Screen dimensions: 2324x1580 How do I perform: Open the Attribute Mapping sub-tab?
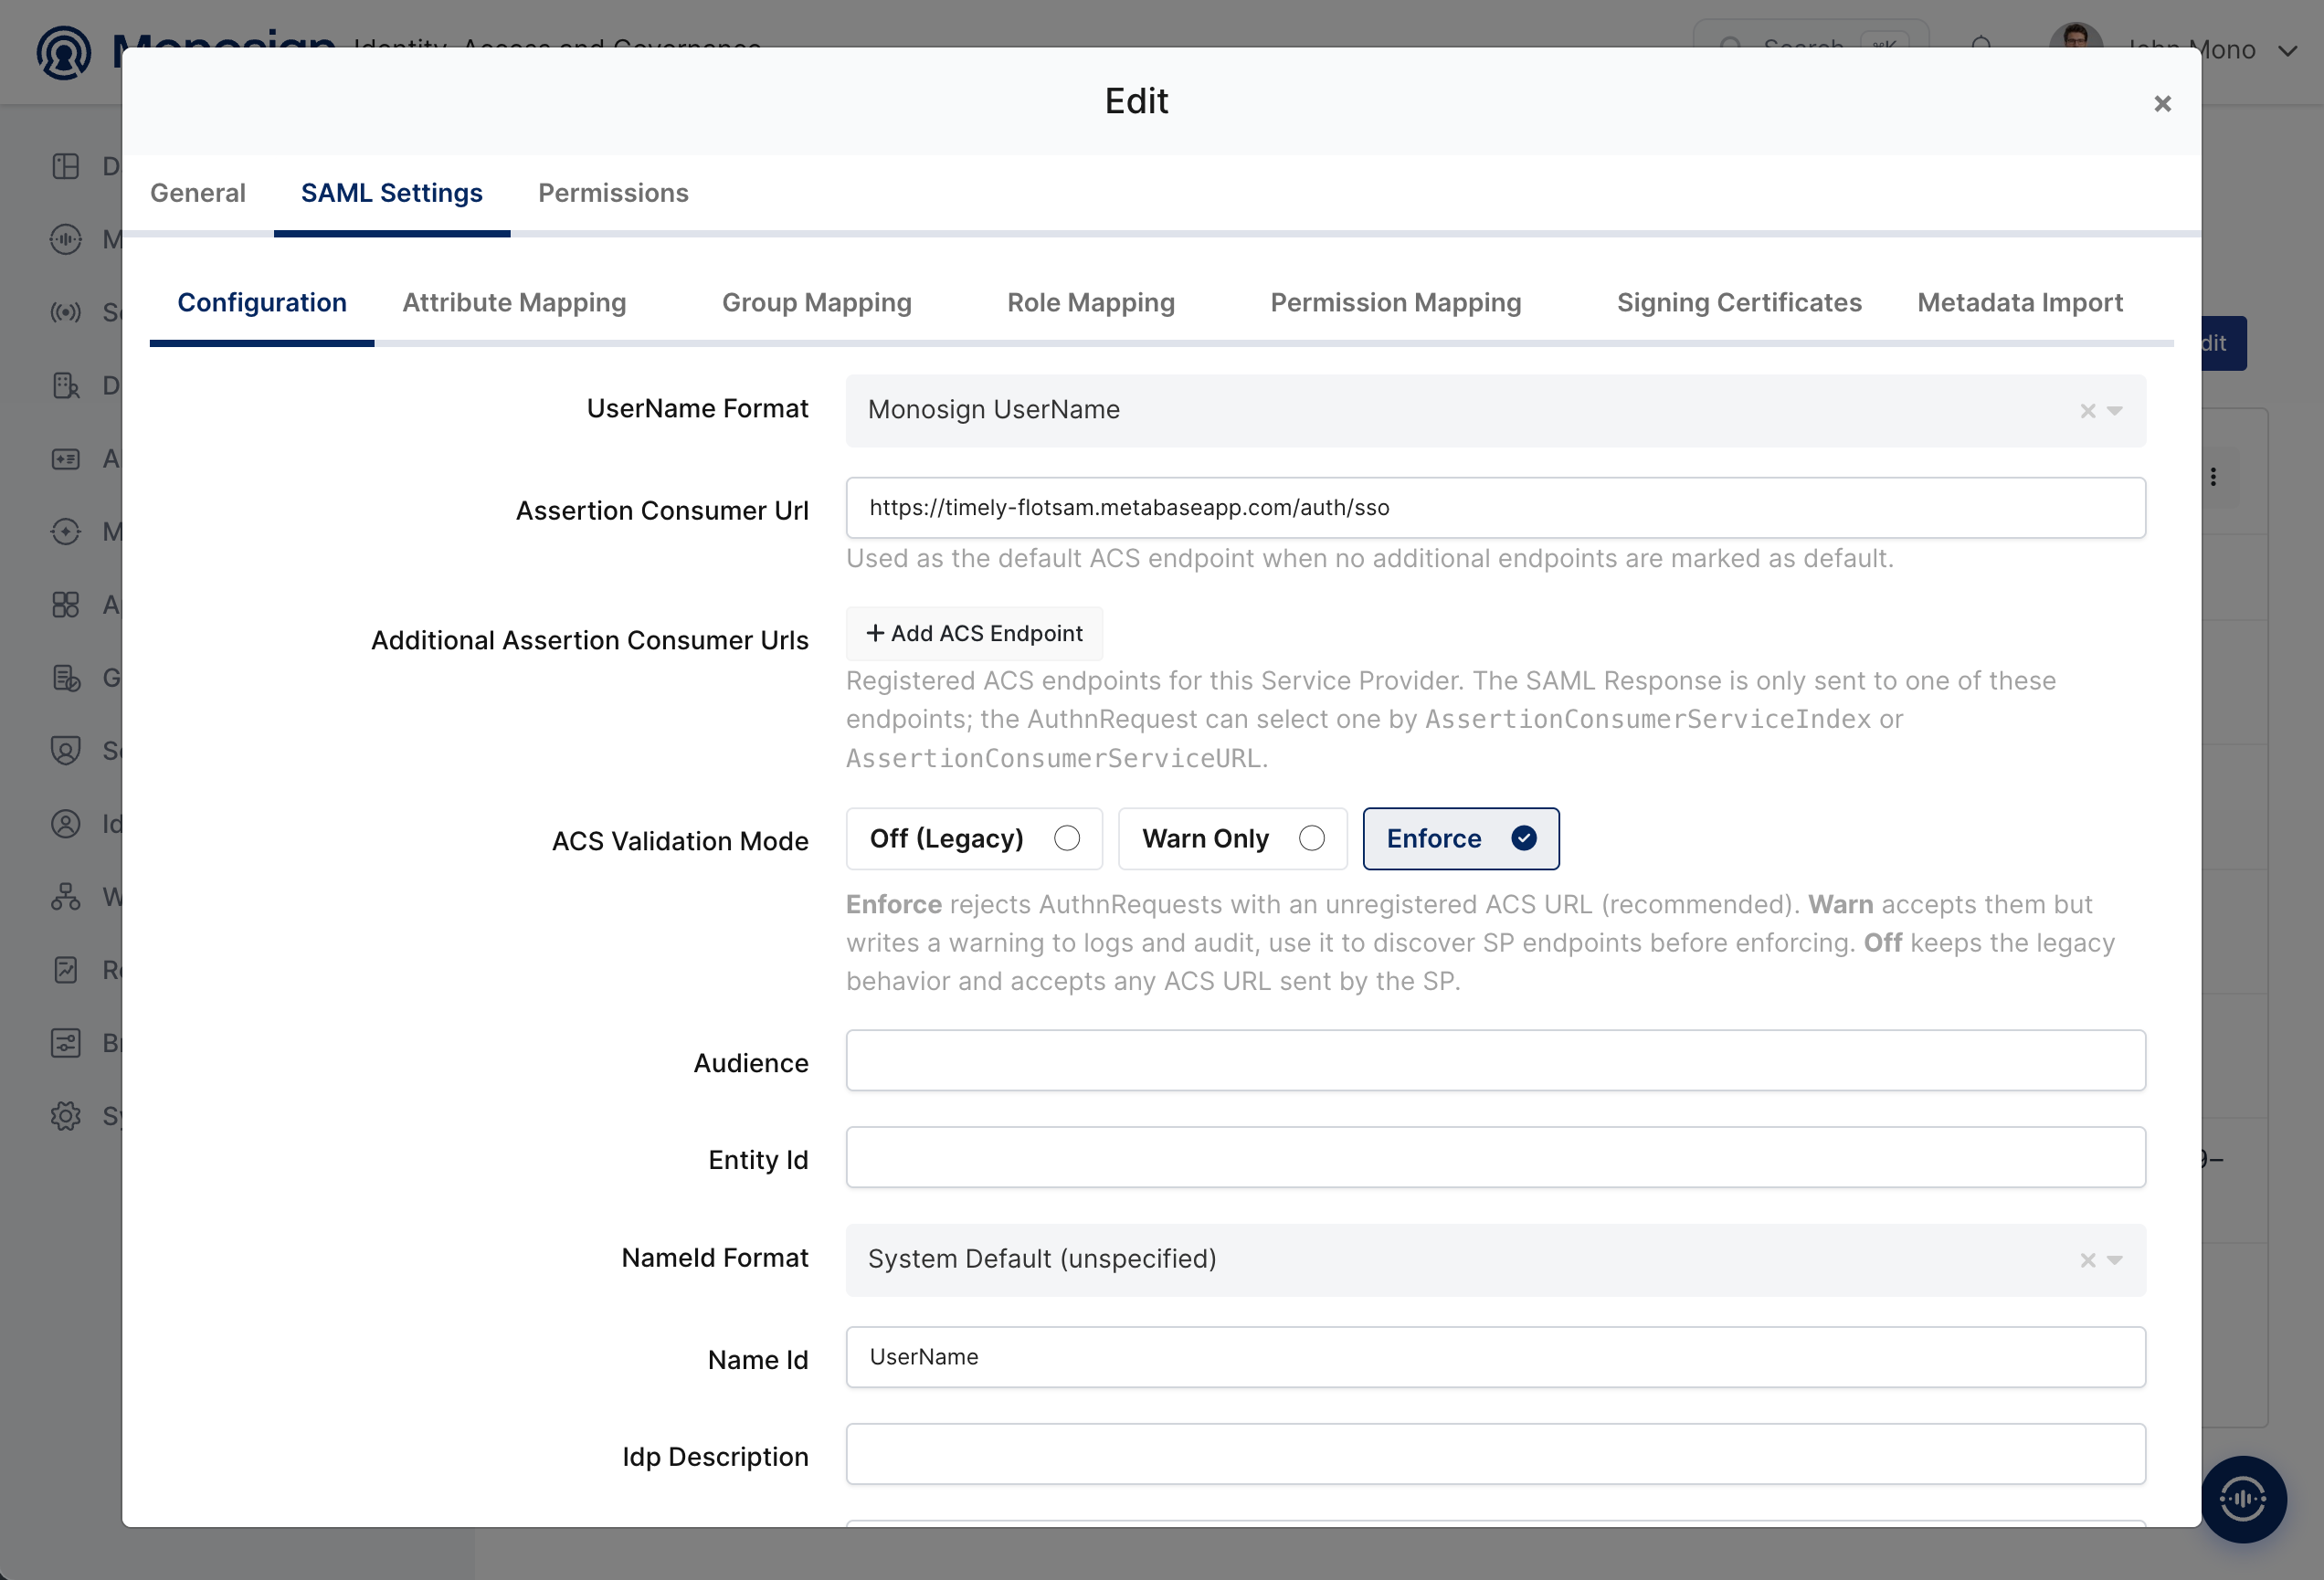point(514,303)
